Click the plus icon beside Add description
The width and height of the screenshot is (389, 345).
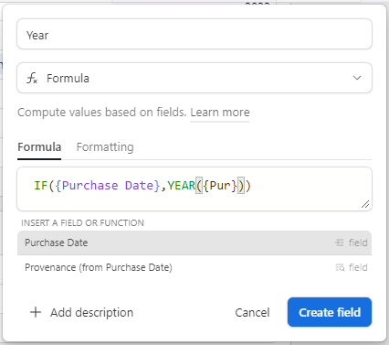pos(36,312)
